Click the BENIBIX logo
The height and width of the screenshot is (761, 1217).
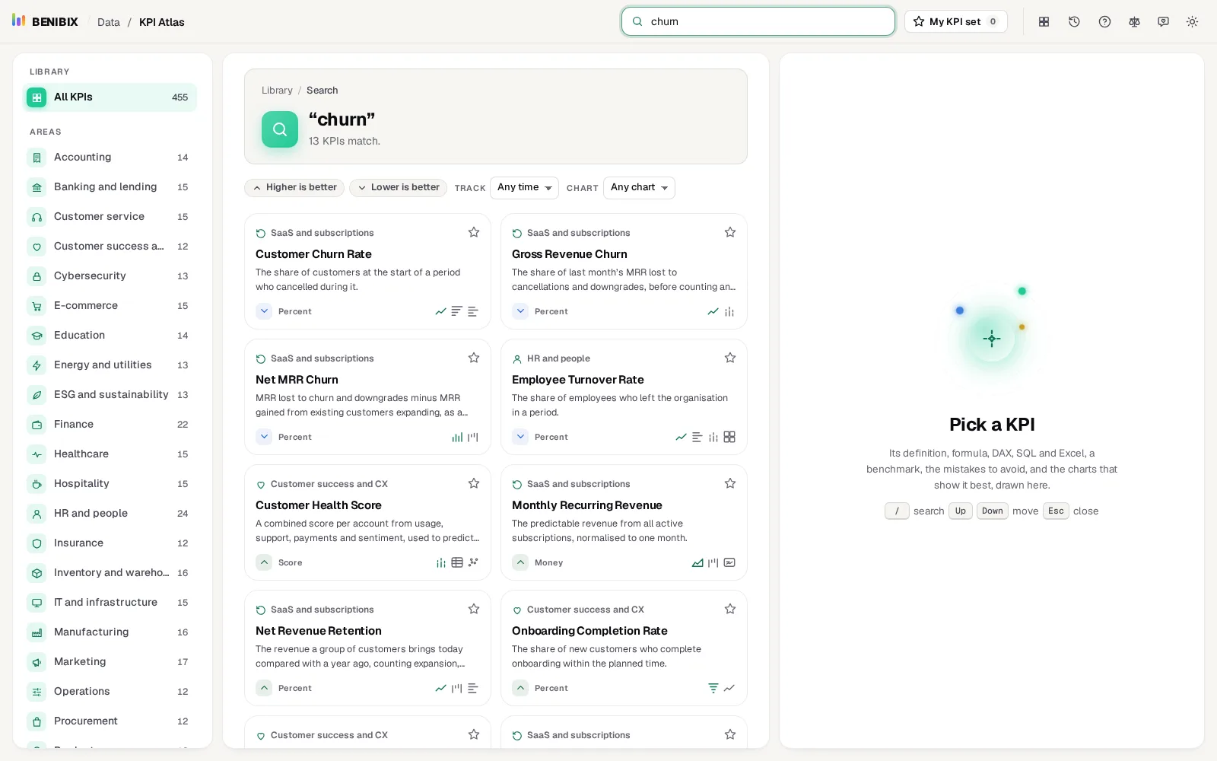pos(45,21)
